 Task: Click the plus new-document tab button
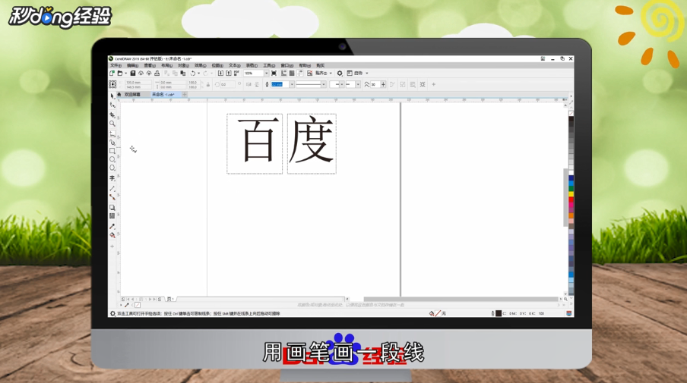[x=185, y=95]
